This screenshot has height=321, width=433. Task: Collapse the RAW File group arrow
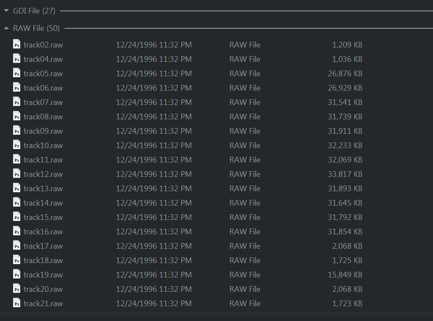7,28
